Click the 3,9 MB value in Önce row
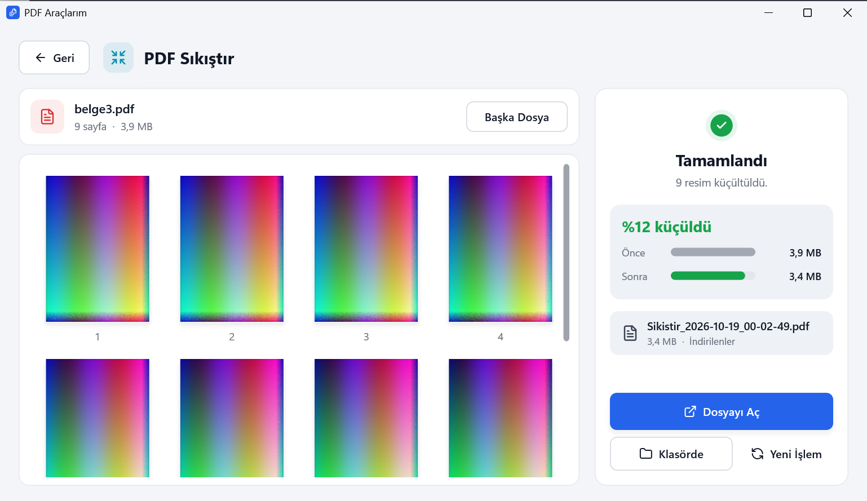Screen dimensions: 867x501 (805, 252)
